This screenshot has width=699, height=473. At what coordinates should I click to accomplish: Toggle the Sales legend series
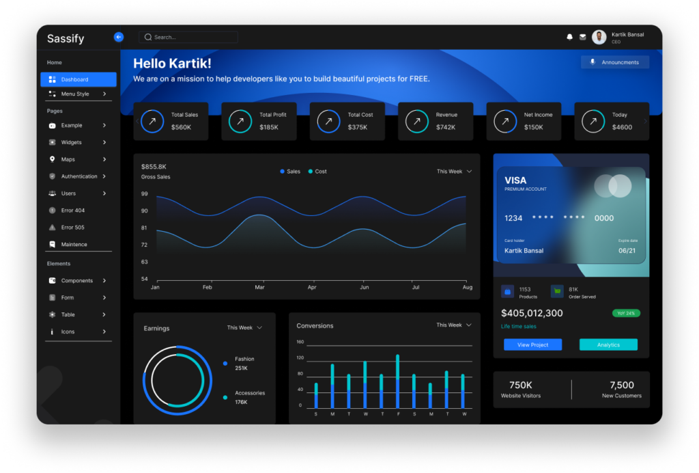(290, 172)
